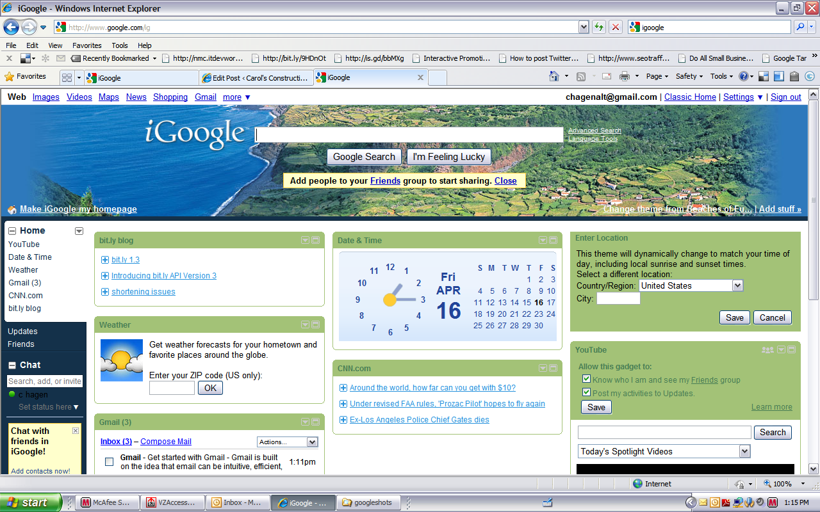Screen dimensions: 820x512
Task: Maximize the Date & Time gadget
Action: click(x=553, y=241)
